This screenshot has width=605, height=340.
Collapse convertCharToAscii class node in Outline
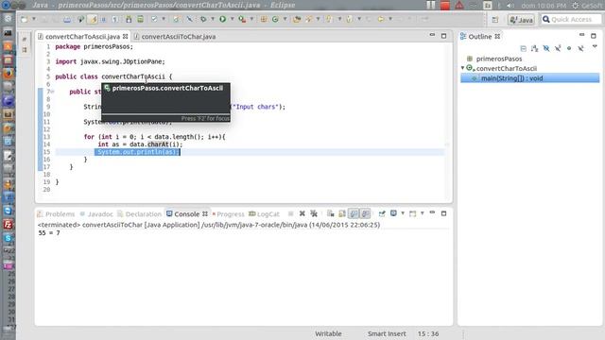(x=462, y=68)
